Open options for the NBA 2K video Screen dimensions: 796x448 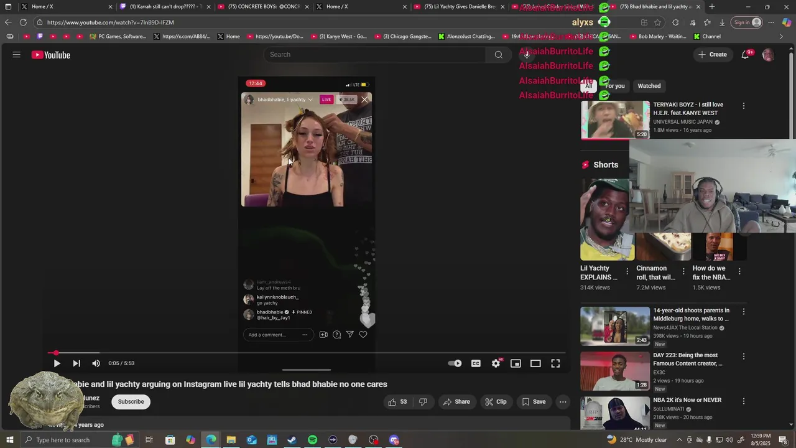pyautogui.click(x=743, y=401)
